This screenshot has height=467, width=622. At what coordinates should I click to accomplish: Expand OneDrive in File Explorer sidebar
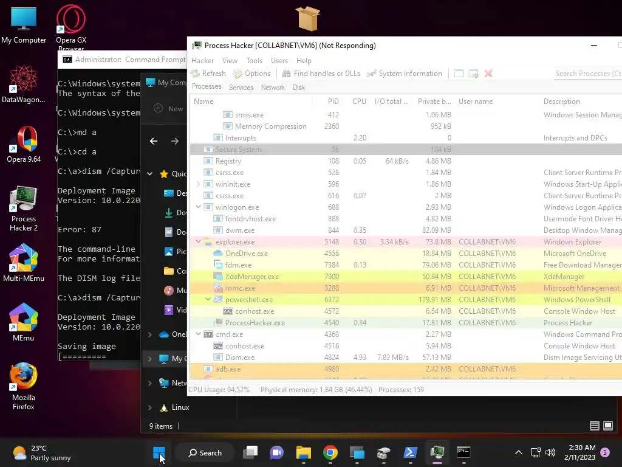pyautogui.click(x=150, y=335)
